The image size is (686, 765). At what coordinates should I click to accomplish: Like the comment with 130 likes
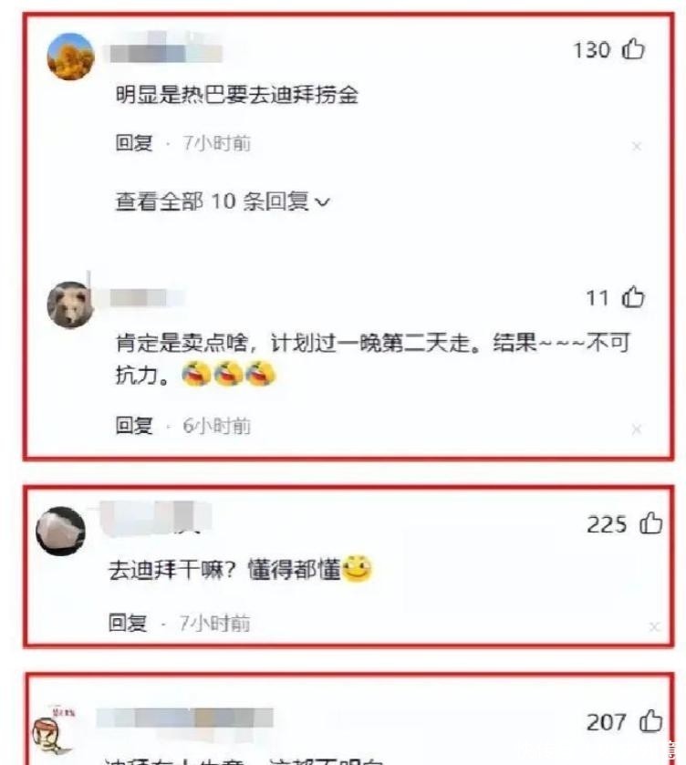(633, 49)
